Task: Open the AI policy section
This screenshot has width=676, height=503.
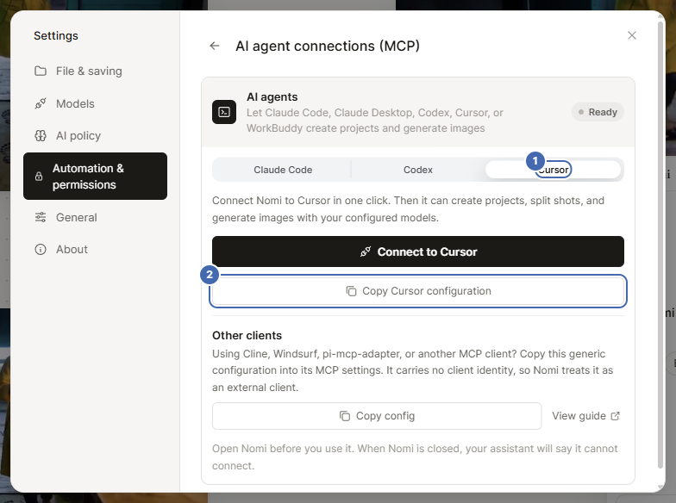Action: click(95, 136)
